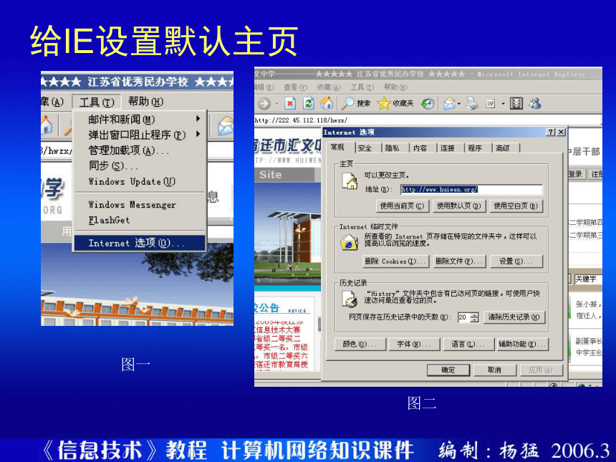The width and height of the screenshot is (616, 462).
Task: Click the IE address bar URL field
Action: click(428, 120)
